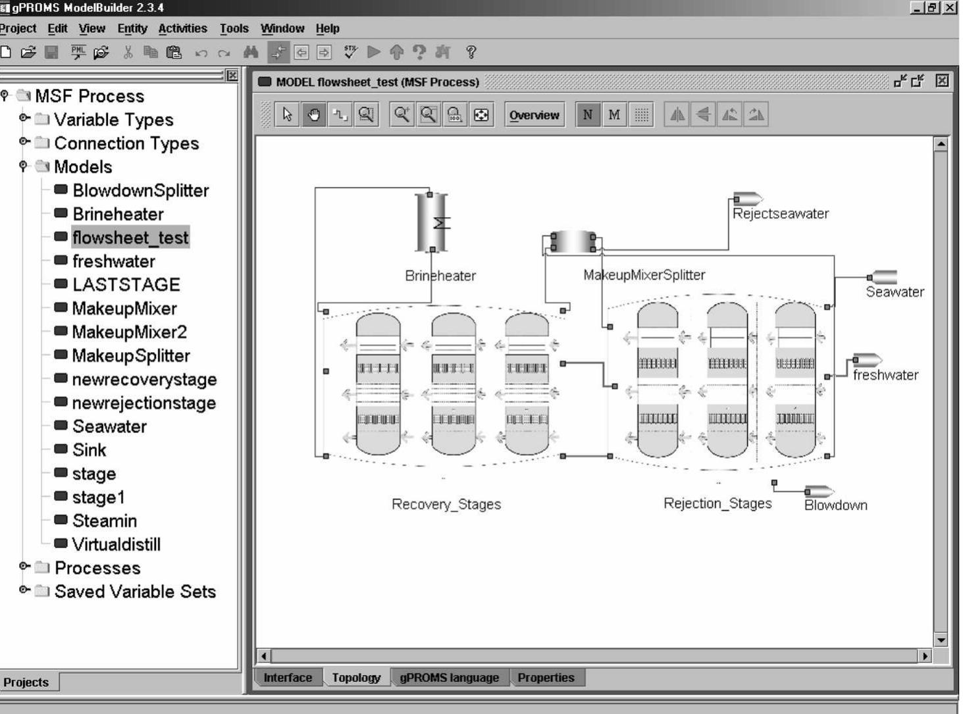Switch to the gPROMS language tab
This screenshot has width=963, height=714.
pos(450,678)
